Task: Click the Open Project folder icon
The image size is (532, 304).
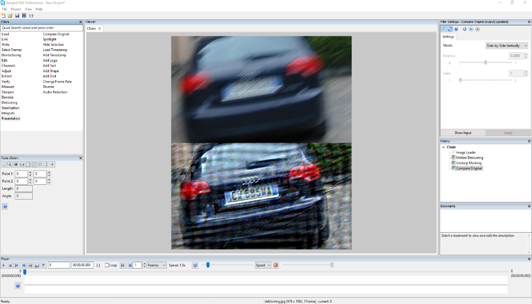Action: tap(10, 16)
